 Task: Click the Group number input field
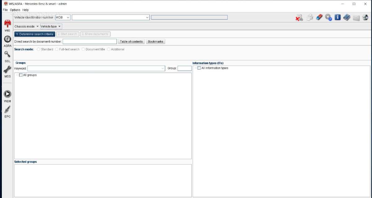click(x=184, y=68)
